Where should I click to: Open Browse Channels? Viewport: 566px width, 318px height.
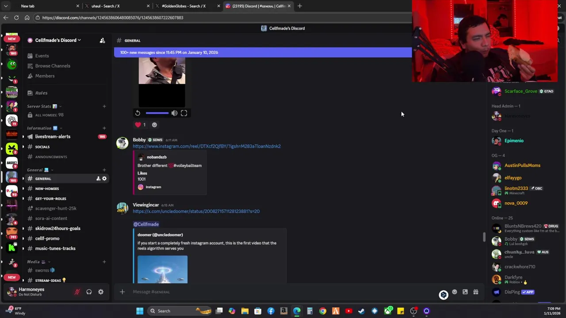point(53,66)
